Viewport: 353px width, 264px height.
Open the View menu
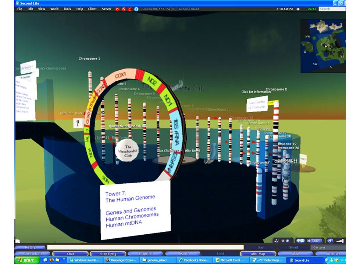[42, 9]
